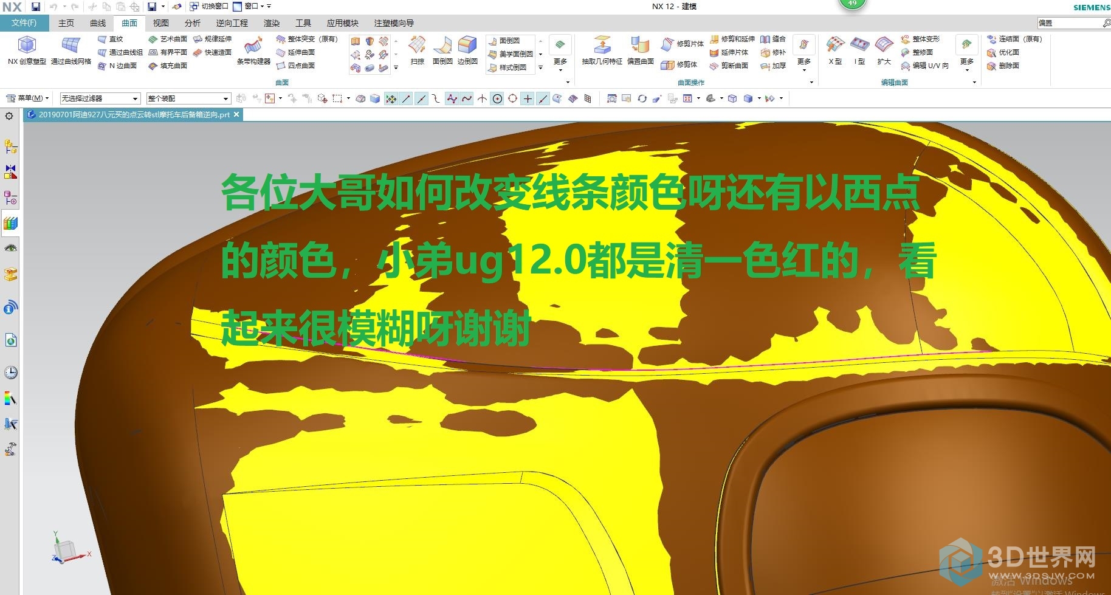This screenshot has height=595, width=1111.
Task: Select the N 边曲面 tool
Action: [117, 66]
